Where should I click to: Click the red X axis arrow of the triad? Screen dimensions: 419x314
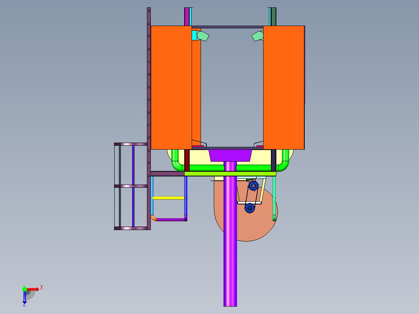pyautogui.click(x=33, y=289)
